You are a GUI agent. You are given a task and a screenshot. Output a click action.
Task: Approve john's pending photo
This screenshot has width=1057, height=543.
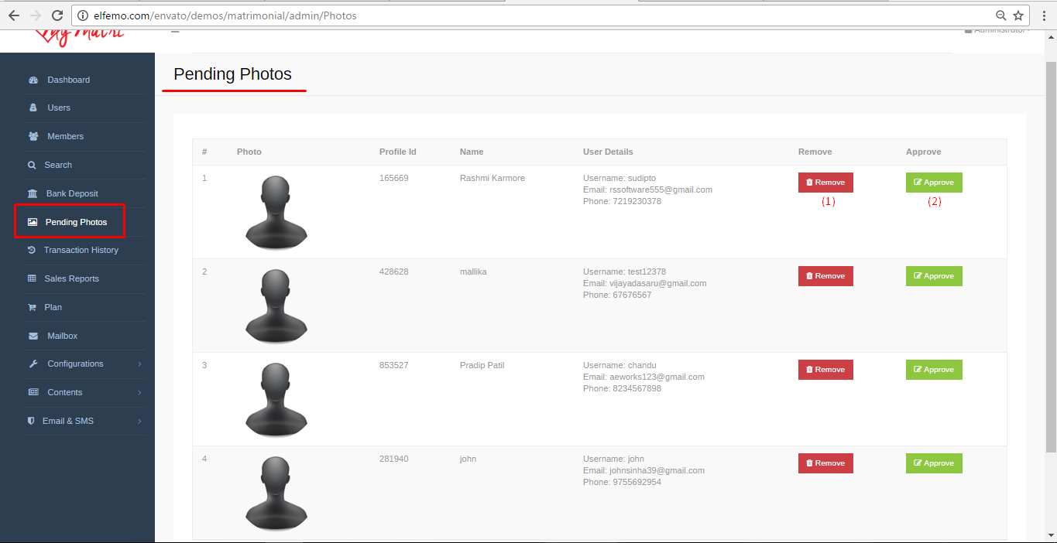934,463
